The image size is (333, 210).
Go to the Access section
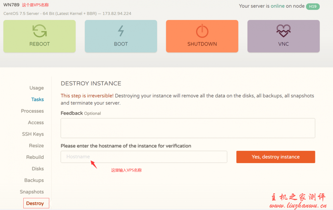36,122
